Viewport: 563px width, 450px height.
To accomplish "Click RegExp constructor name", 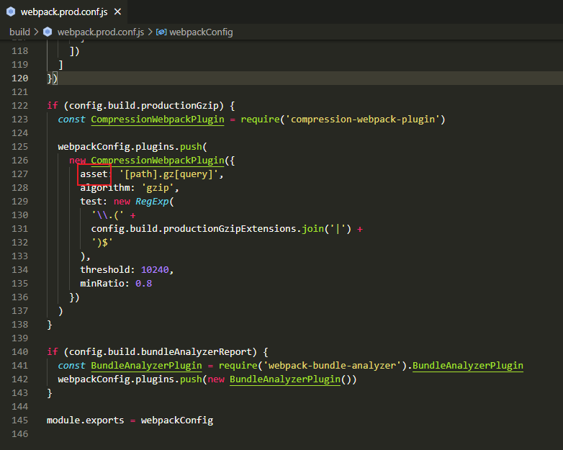I will [x=152, y=202].
